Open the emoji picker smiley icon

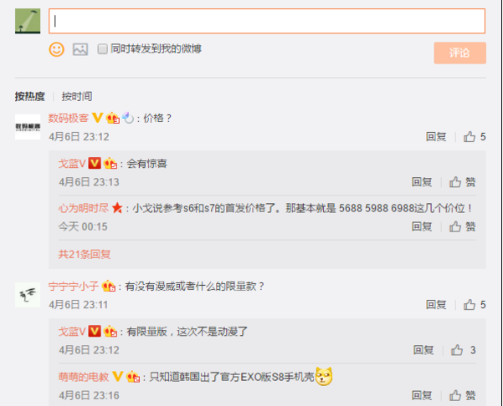tap(56, 49)
